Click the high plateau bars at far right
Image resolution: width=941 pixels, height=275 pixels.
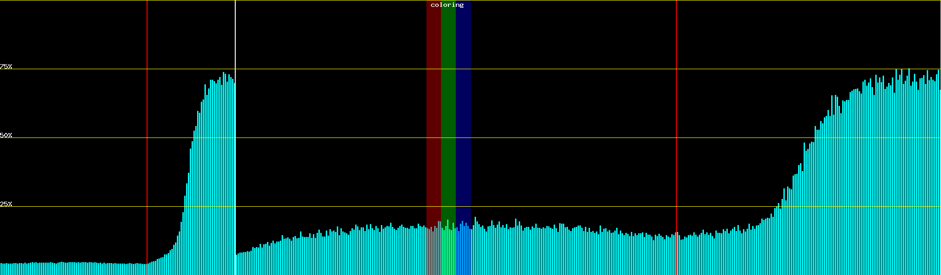click(x=901, y=183)
